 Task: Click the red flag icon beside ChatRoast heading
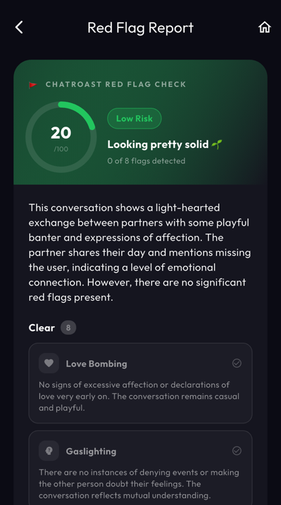click(x=33, y=84)
